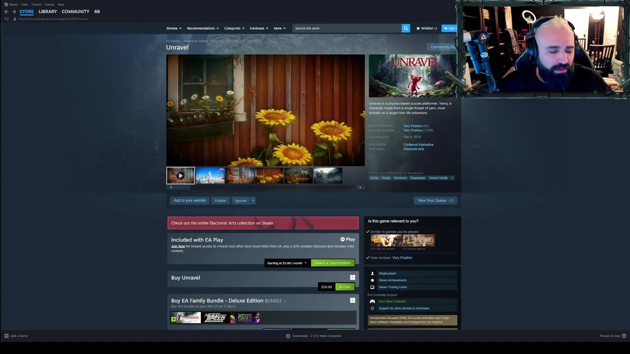Click the Puzzle tag
This screenshot has width=630, height=354.
tap(386, 177)
